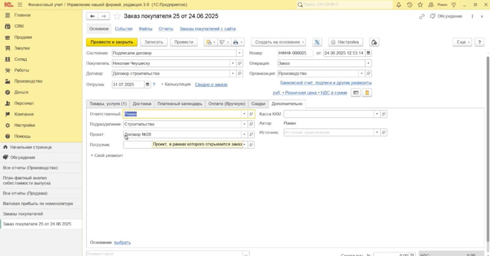Open history clock icon in title bar
Screen dimensions: 490x256
pos(410,4)
